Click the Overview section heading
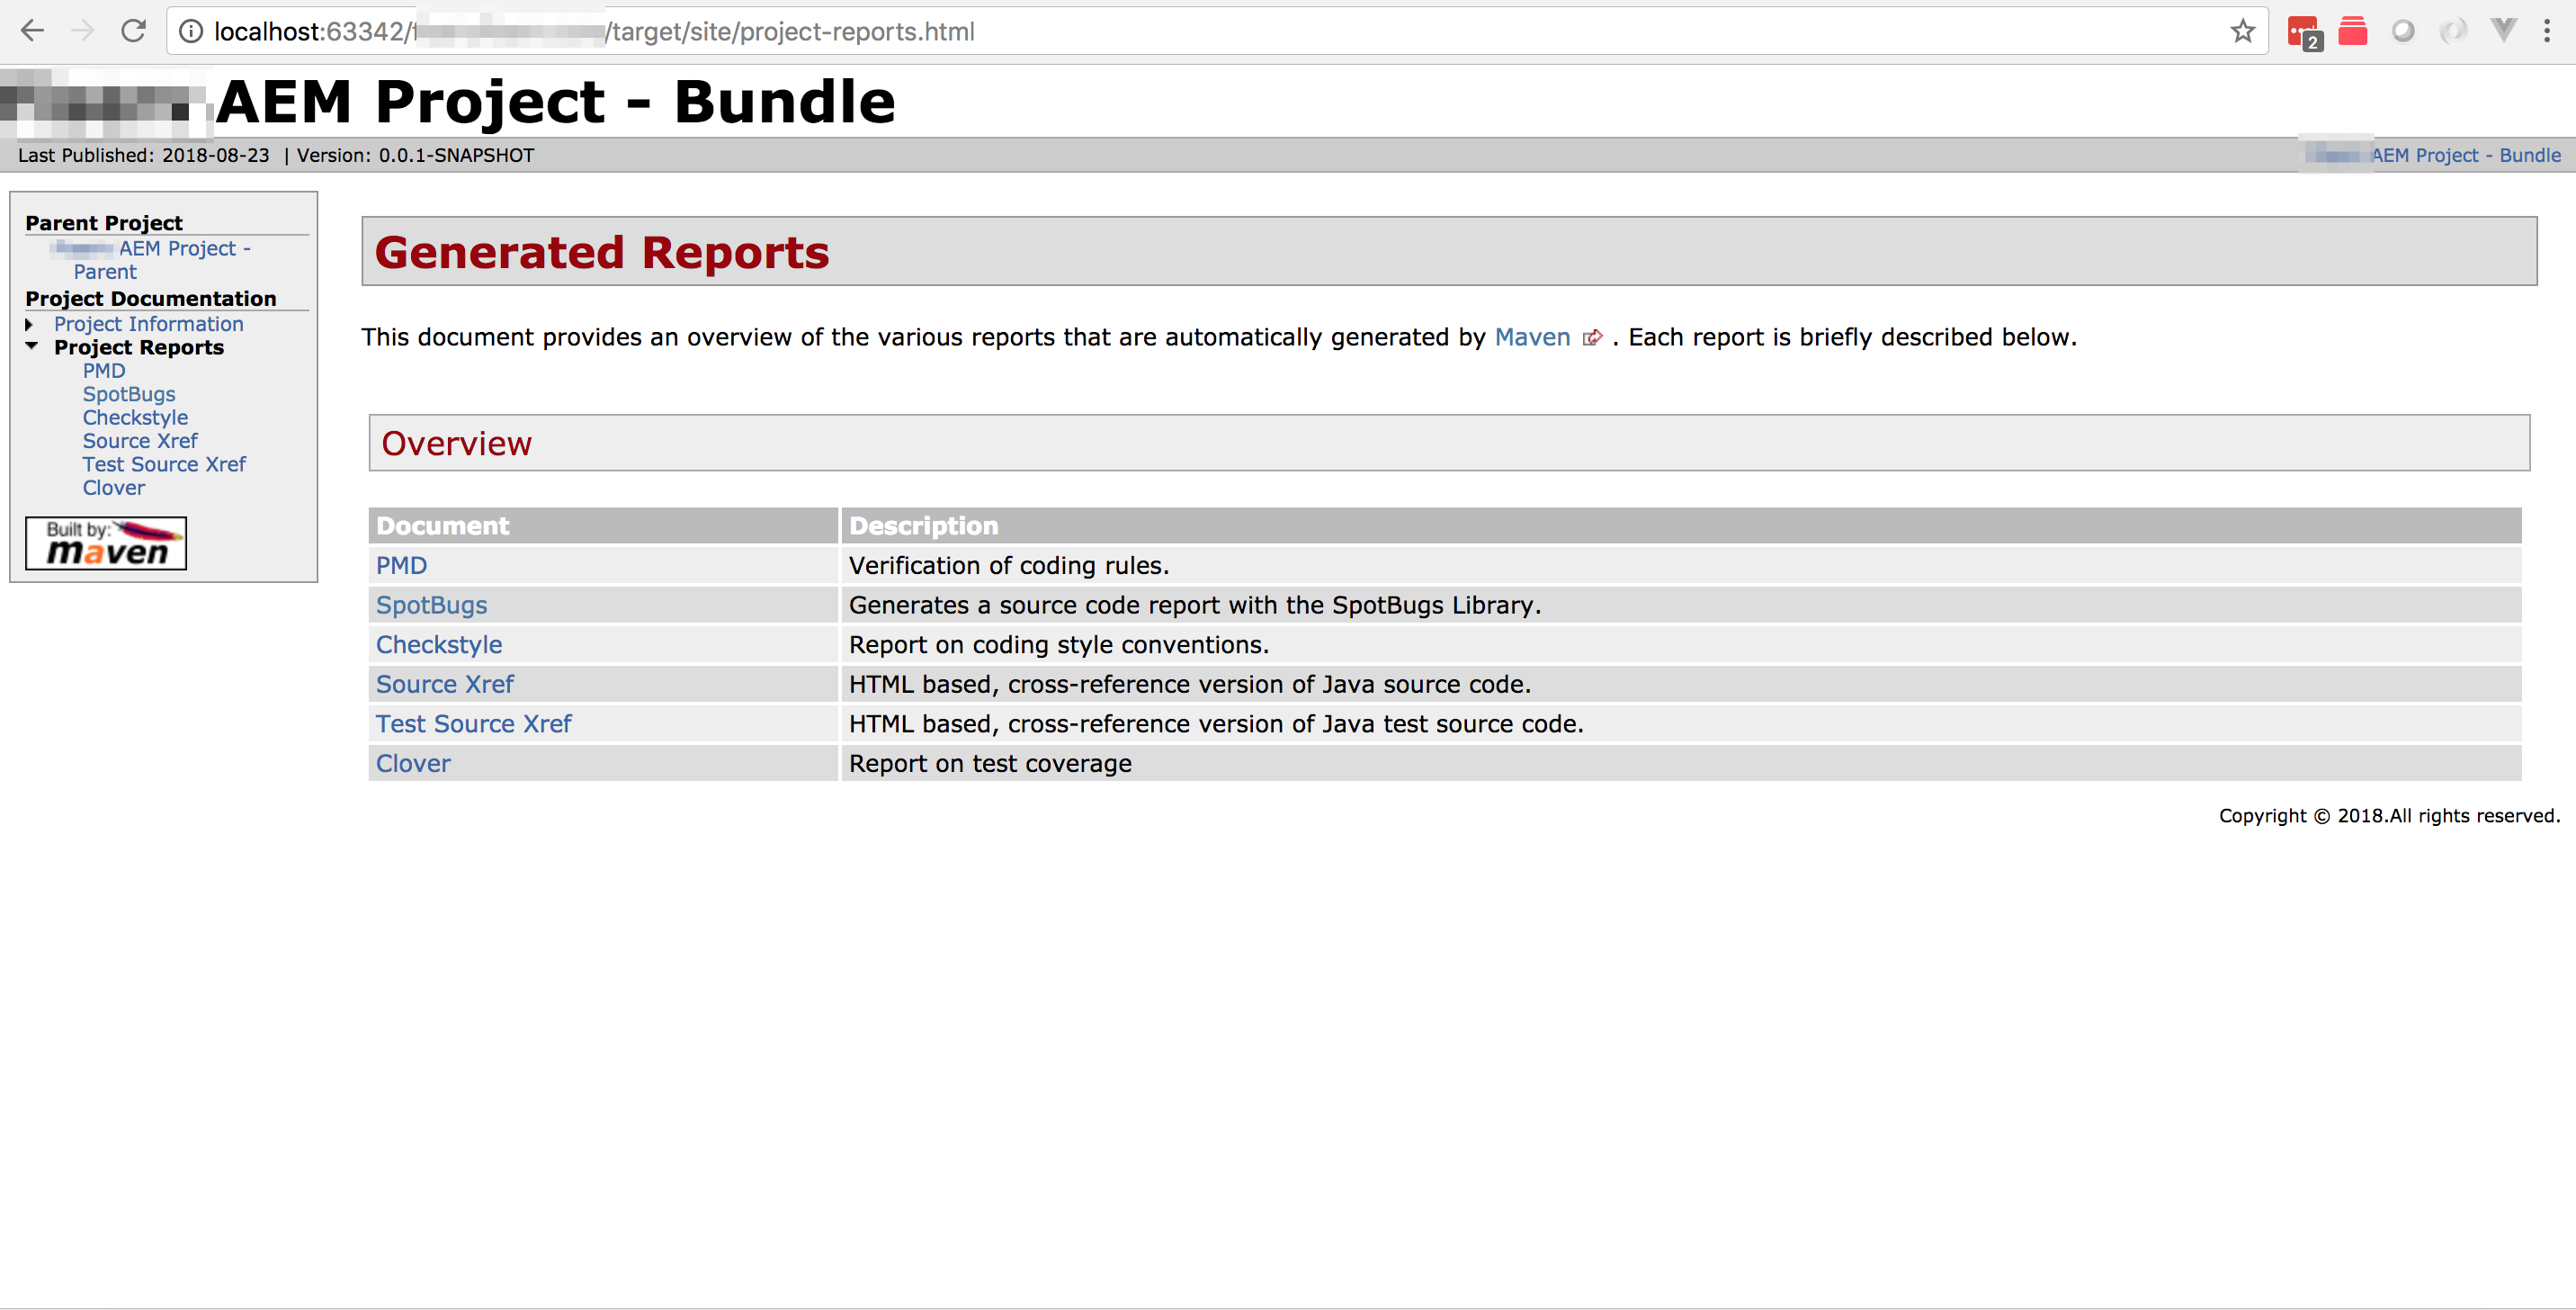The image size is (2576, 1310). pos(457,443)
